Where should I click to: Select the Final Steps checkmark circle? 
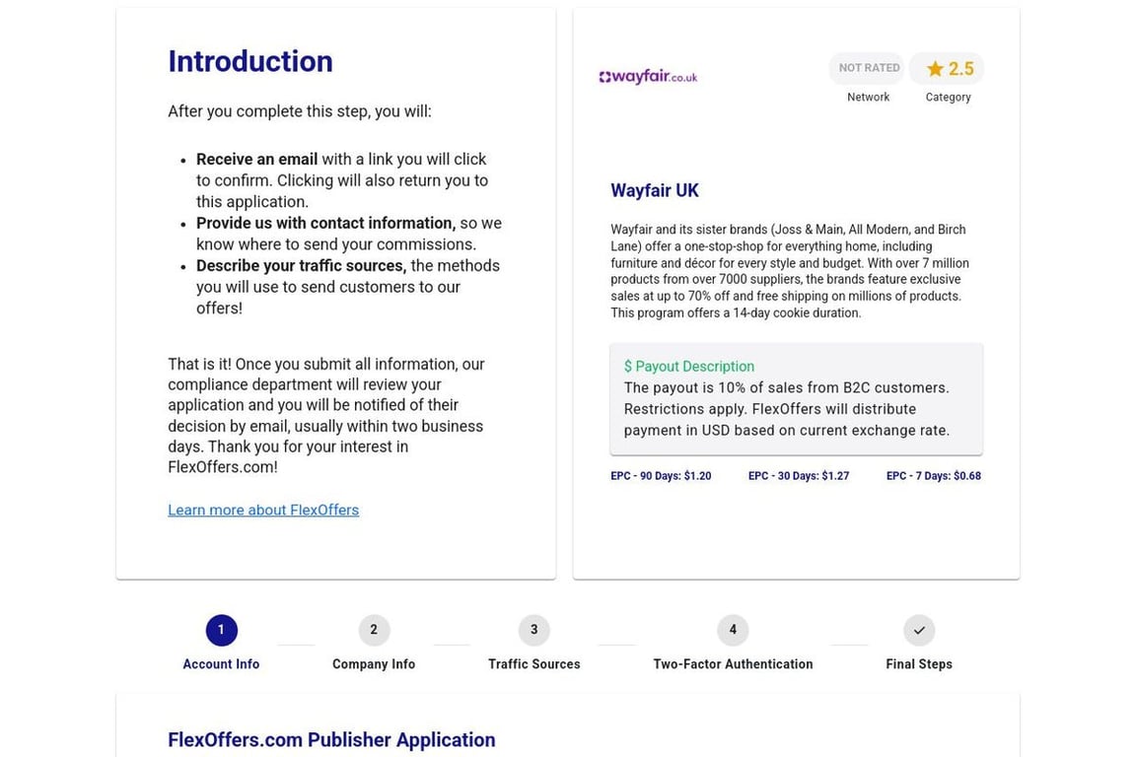coord(919,630)
